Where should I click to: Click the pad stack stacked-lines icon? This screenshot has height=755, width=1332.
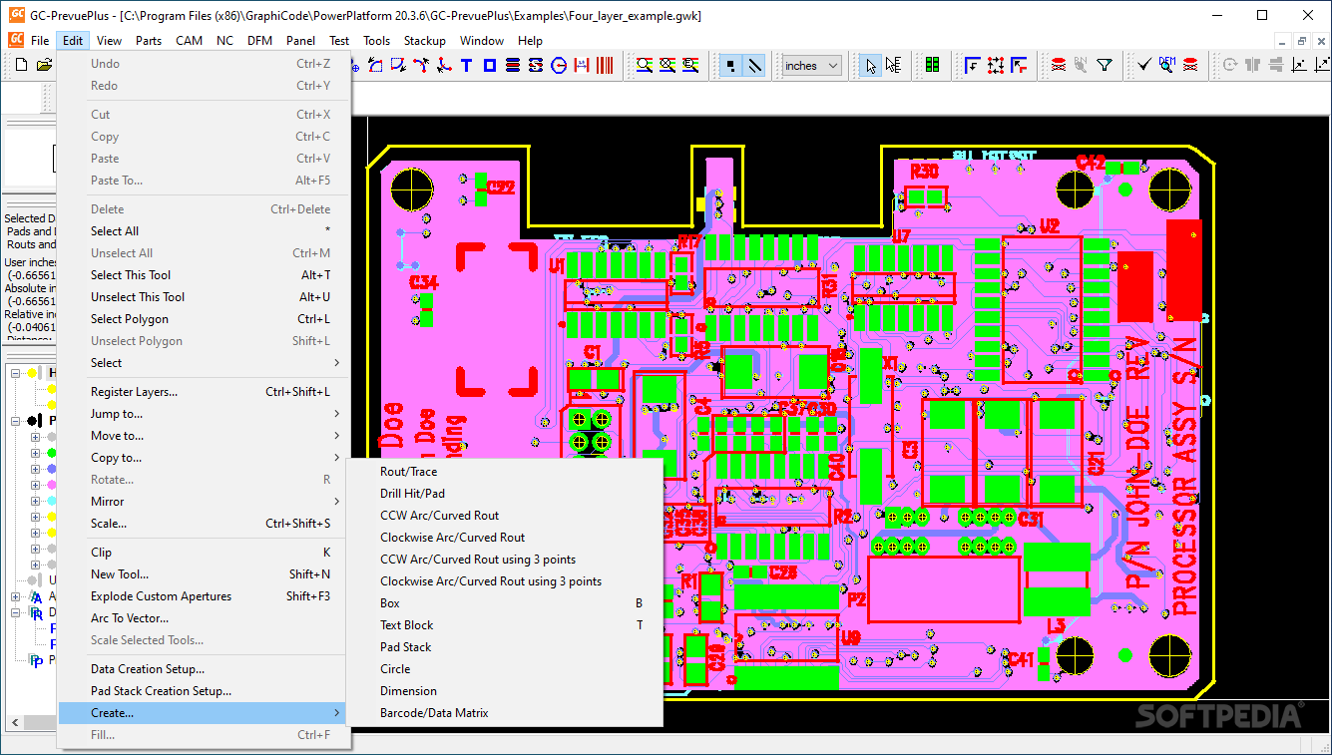[512, 65]
